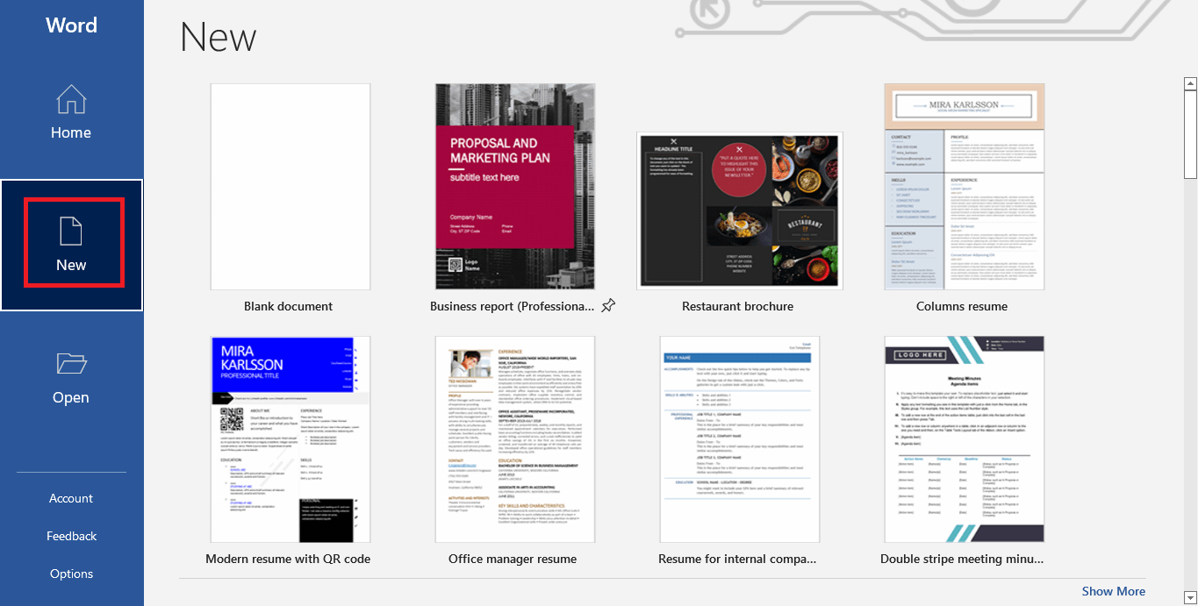Pick the Office manager resume thumbnail
This screenshot has width=1198, height=606.
pos(515,439)
